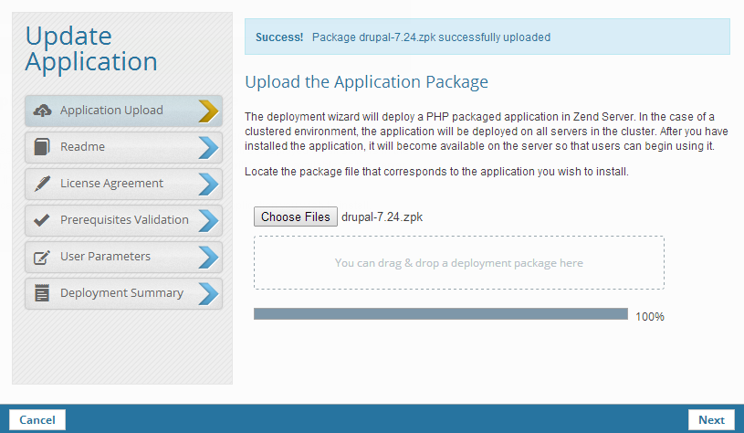This screenshot has width=744, height=433.
Task: Open the Application Upload step
Action: (111, 111)
